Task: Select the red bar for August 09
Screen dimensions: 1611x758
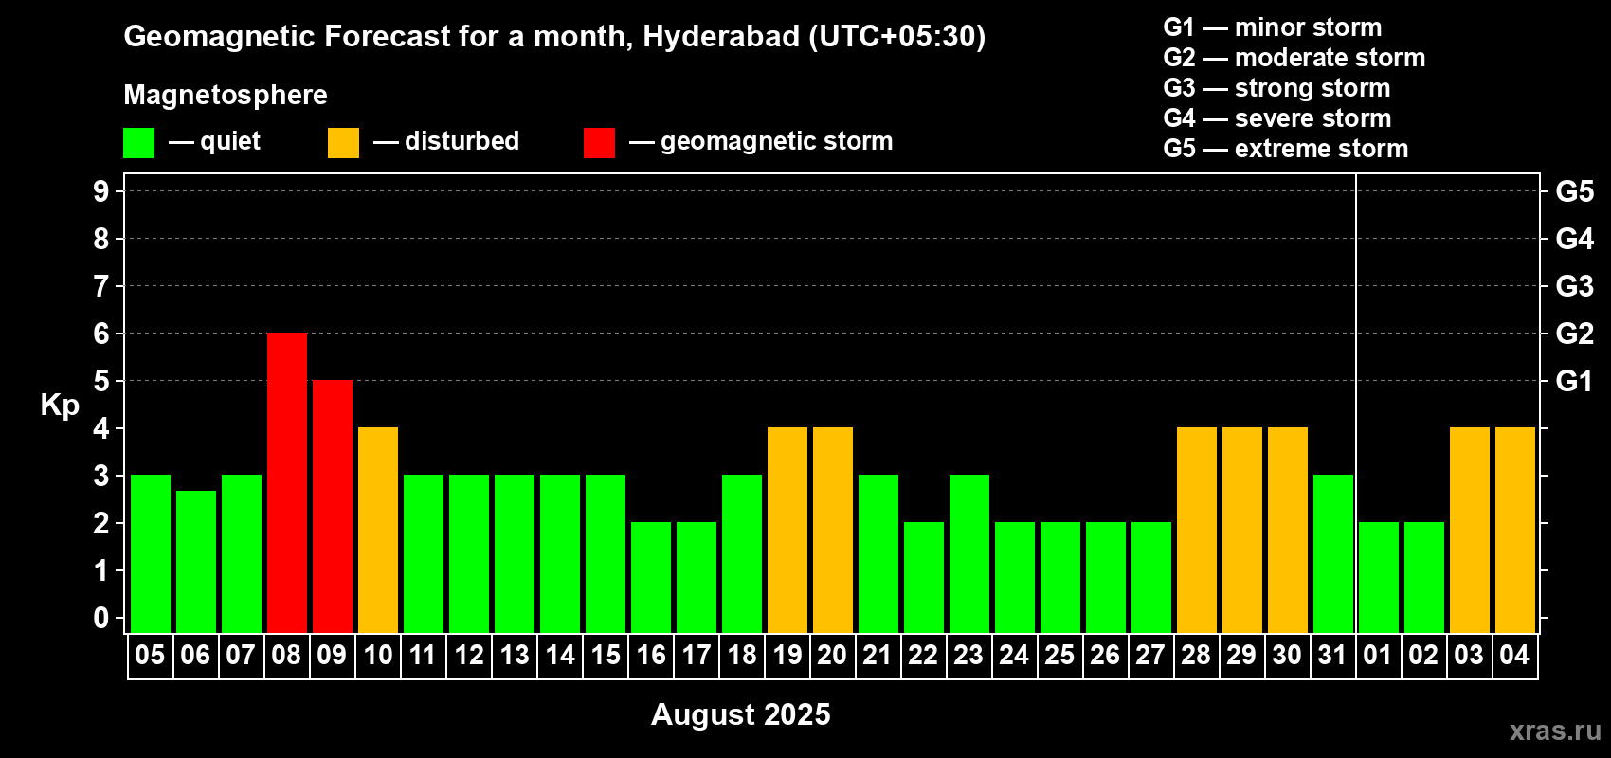Action: click(x=333, y=506)
